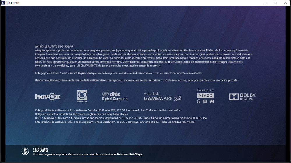291x163 pixels.
Task: Click the 'Por favor, aguarde' connection message
Action: point(88,154)
